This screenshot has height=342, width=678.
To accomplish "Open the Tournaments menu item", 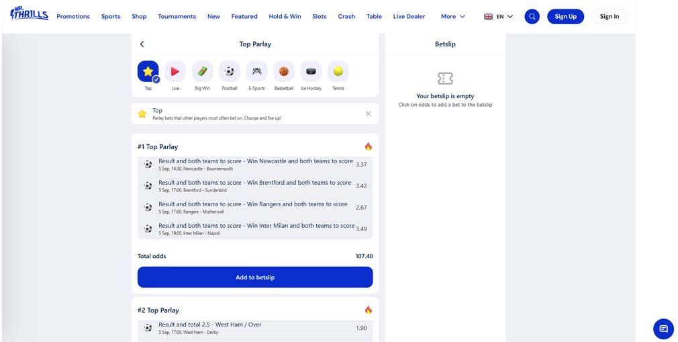I will (177, 16).
